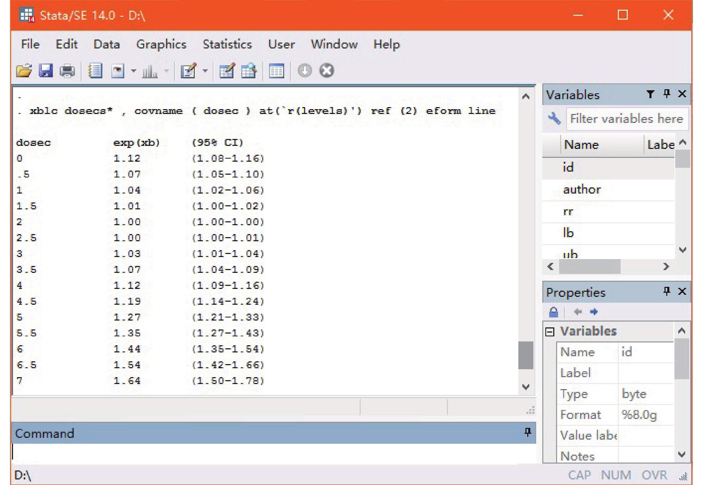Click the CI value (1.50-1.78)
The image size is (703, 485).
(228, 381)
